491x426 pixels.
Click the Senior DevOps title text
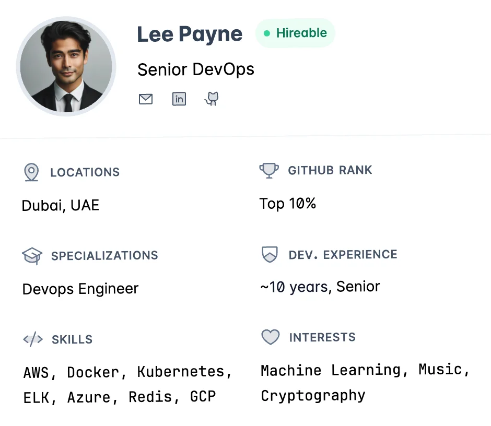[x=196, y=69]
